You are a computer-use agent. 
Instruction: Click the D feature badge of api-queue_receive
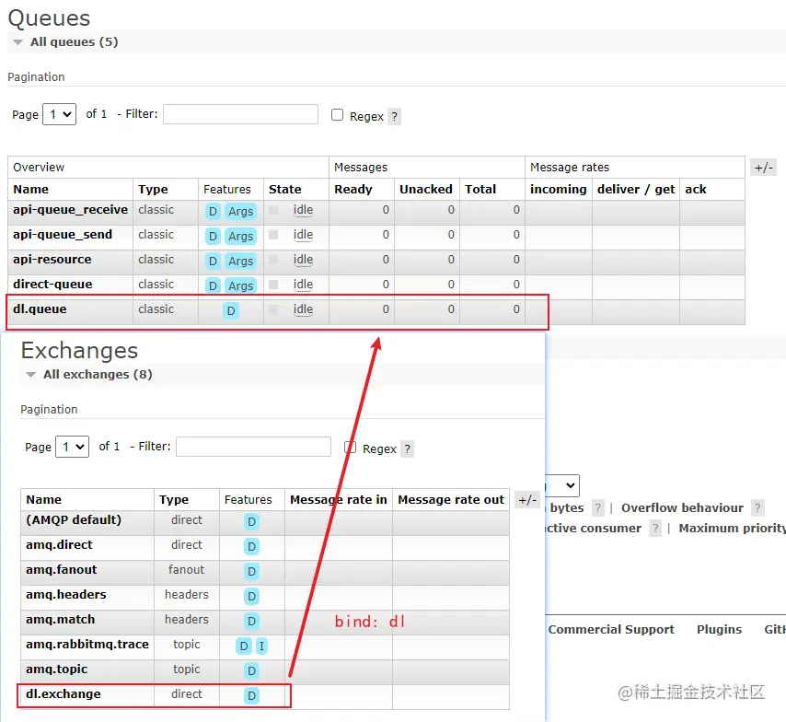point(213,211)
